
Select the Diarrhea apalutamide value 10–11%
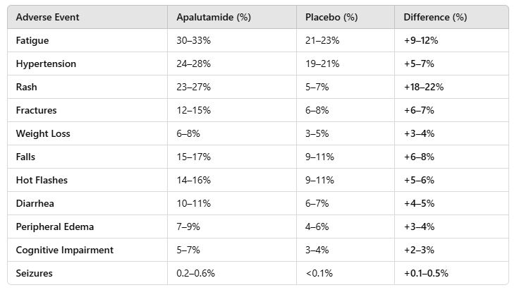[x=194, y=203]
